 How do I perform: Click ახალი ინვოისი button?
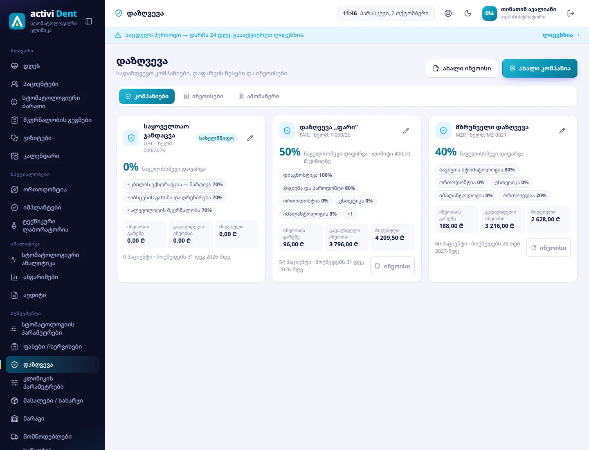[x=462, y=68]
